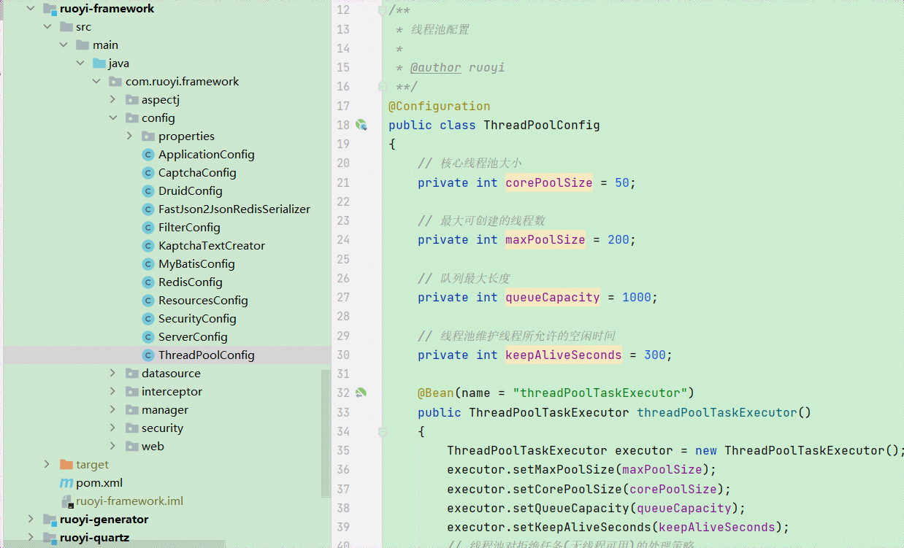This screenshot has width=904, height=548.
Task: Open ApplicationConfig in the tree
Action: (x=207, y=155)
